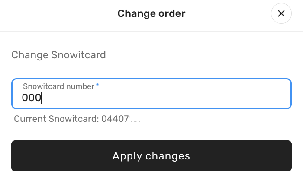Close the Change order dialog

tap(281, 13)
